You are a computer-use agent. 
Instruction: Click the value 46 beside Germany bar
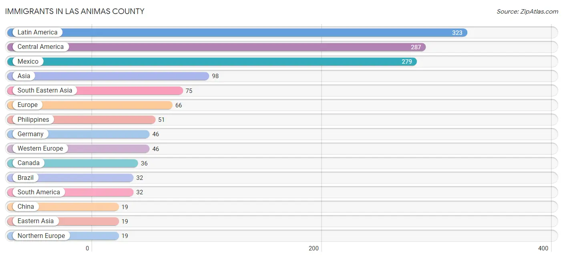click(x=156, y=134)
